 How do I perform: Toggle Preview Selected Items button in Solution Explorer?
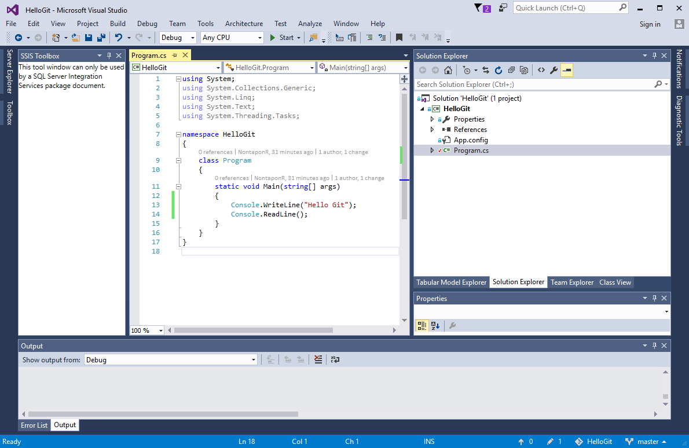567,70
